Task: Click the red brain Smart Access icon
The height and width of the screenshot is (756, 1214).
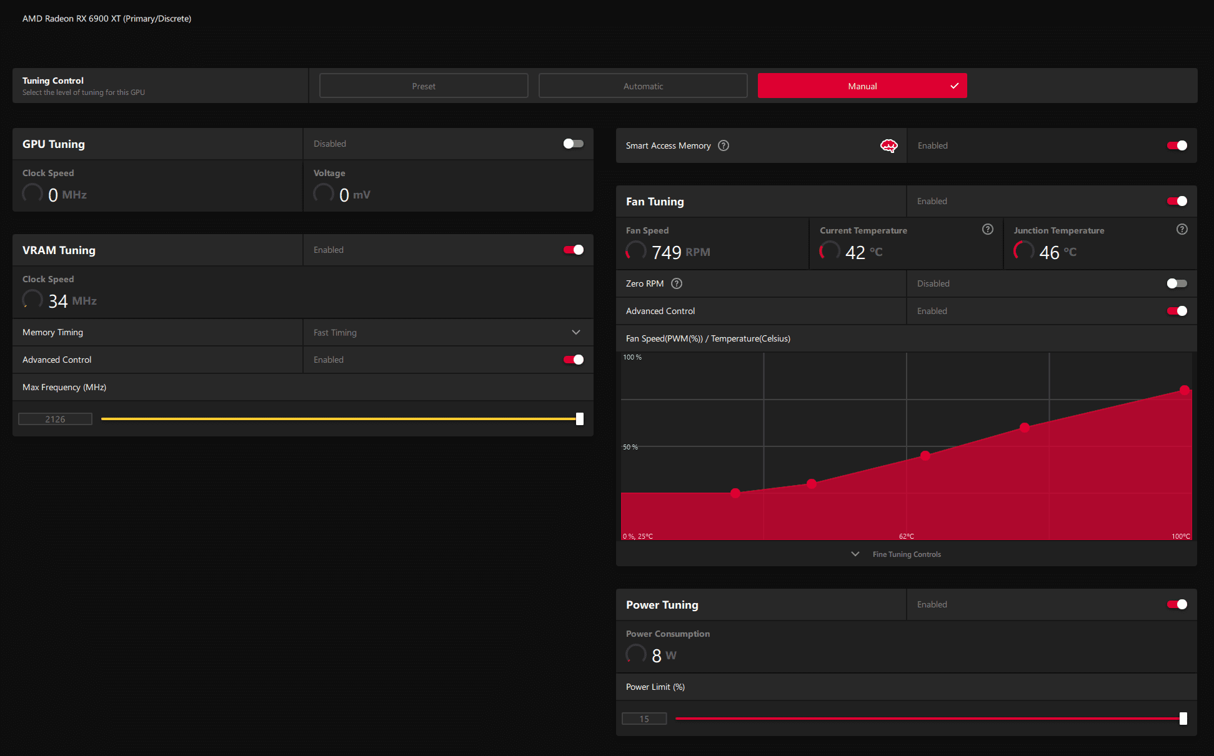Action: (x=888, y=145)
